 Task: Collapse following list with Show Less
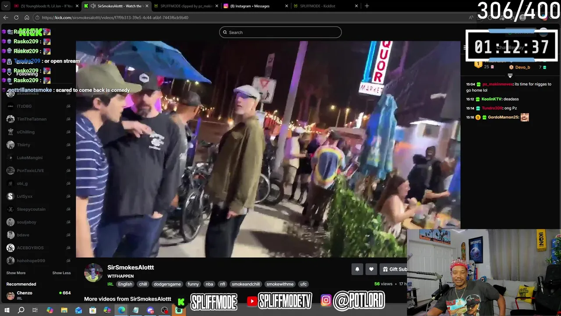pyautogui.click(x=61, y=273)
